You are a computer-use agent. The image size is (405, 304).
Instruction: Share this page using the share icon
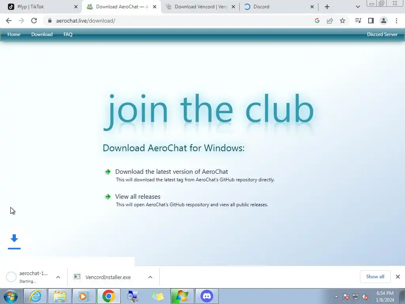(x=330, y=21)
